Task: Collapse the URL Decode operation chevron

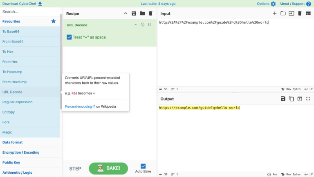Action: [x=136, y=25]
